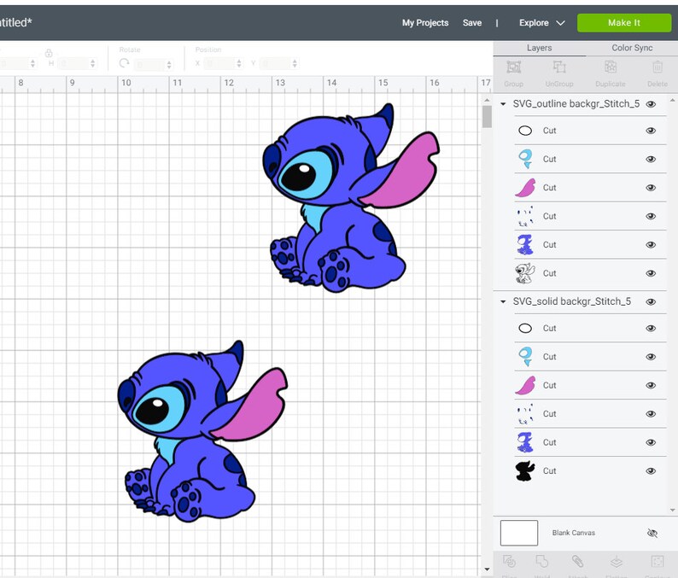The image size is (678, 578).
Task: Click the Blank Canvas label
Action: tap(573, 533)
